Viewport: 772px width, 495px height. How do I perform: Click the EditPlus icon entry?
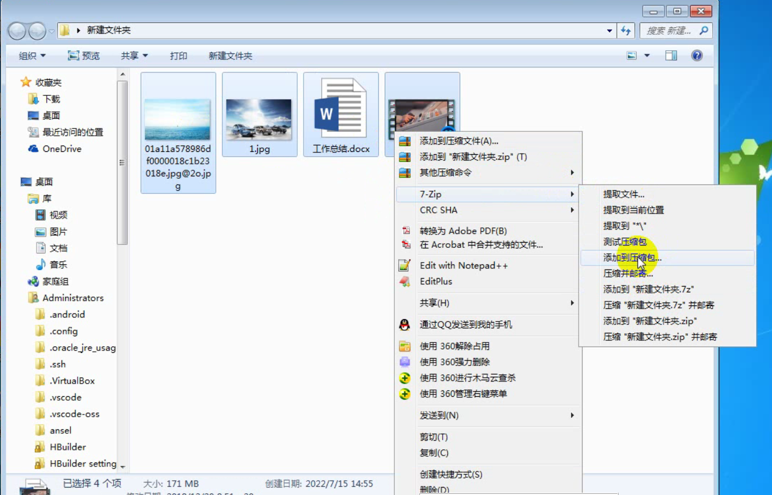point(405,281)
